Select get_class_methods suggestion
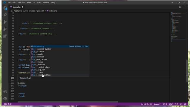 (x=60, y=75)
